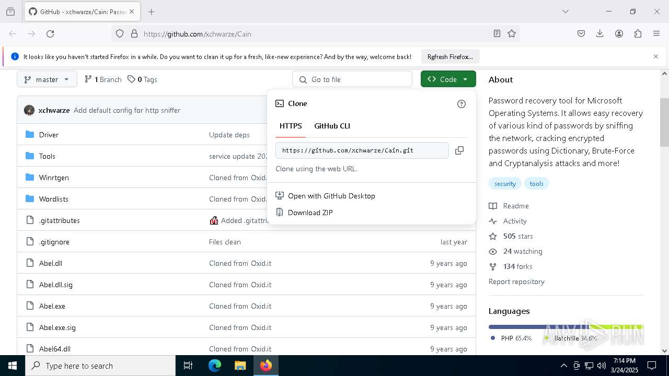Open Firefox downloads panel
The width and height of the screenshot is (669, 376).
pos(600,33)
